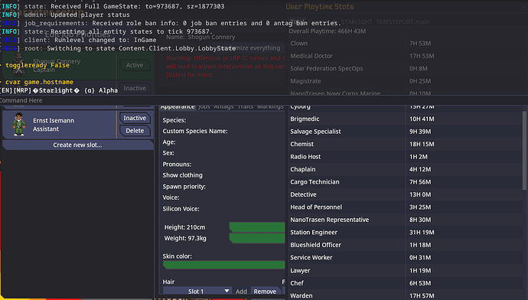Select the Ernst Isemann character sprite
The image size is (528, 300).
[x=19, y=124]
